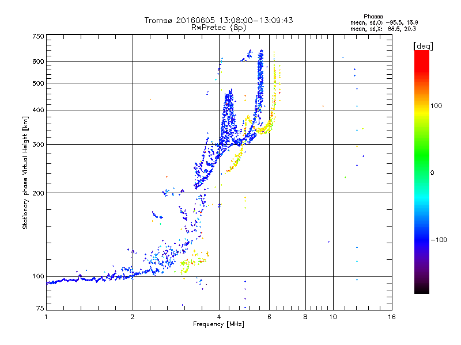The width and height of the screenshot is (461, 345).
Task: Click the "RwPretec (8p)" subtitle
Action: click(x=218, y=28)
